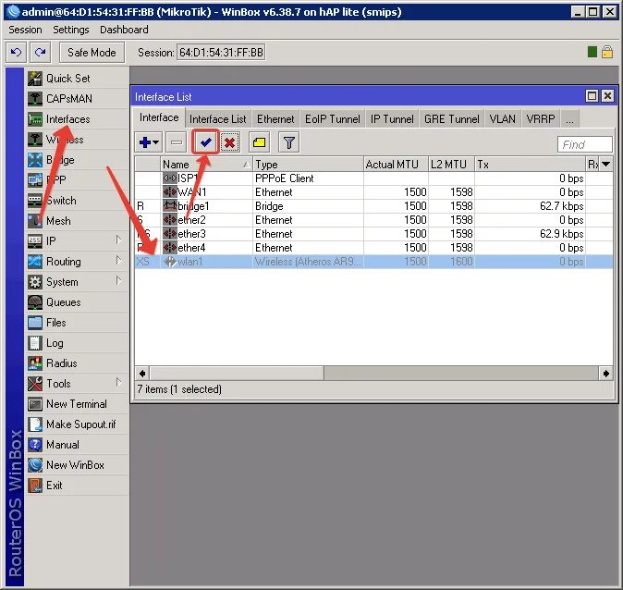The height and width of the screenshot is (590, 623).
Task: Show more tabs with the ... button
Action: pos(569,119)
